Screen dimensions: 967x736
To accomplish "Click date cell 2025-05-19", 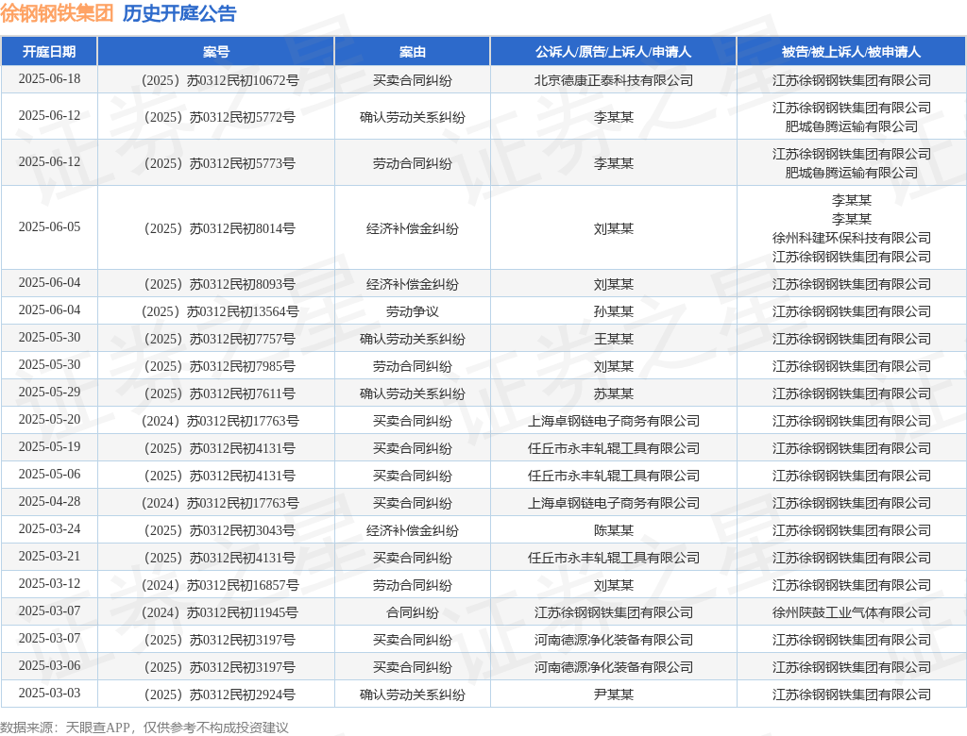I will click(x=49, y=446).
